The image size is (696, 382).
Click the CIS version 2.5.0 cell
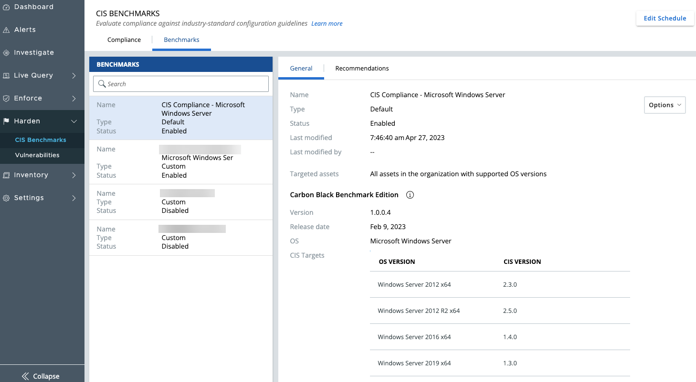point(510,311)
